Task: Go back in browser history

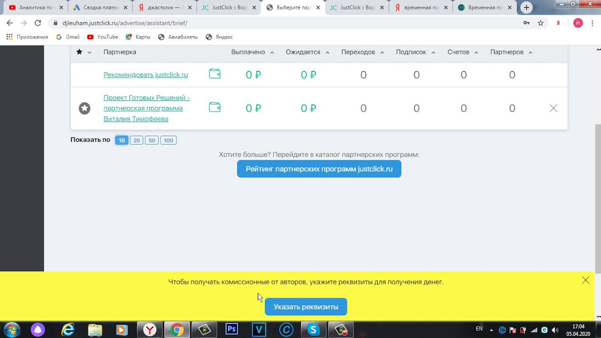Action: [x=10, y=23]
